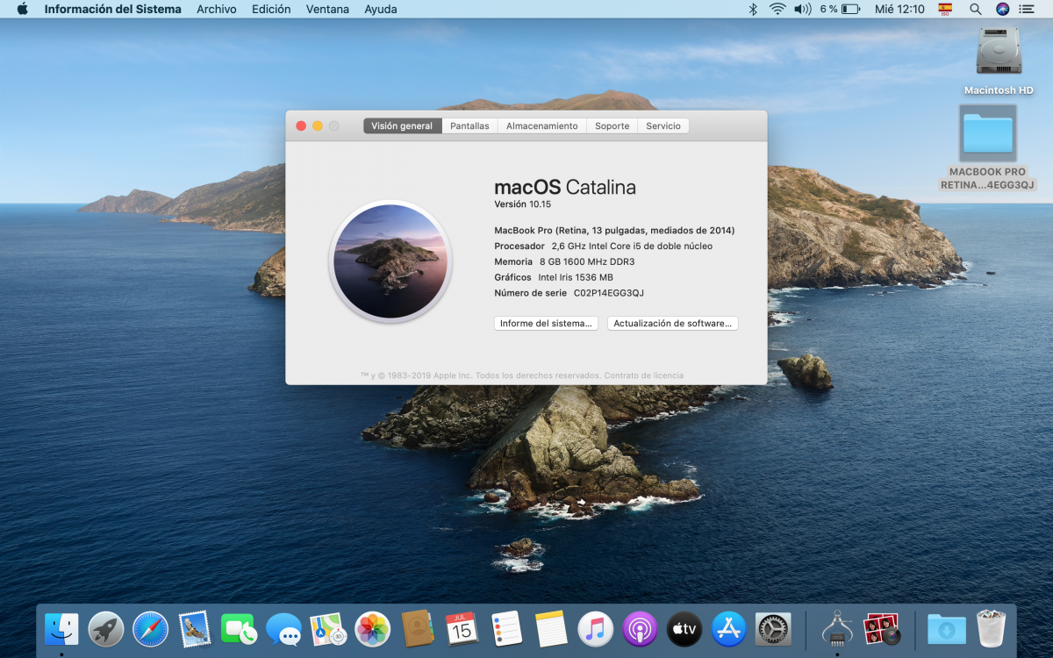Open the Podcasts app icon
The height and width of the screenshot is (658, 1053).
[640, 629]
